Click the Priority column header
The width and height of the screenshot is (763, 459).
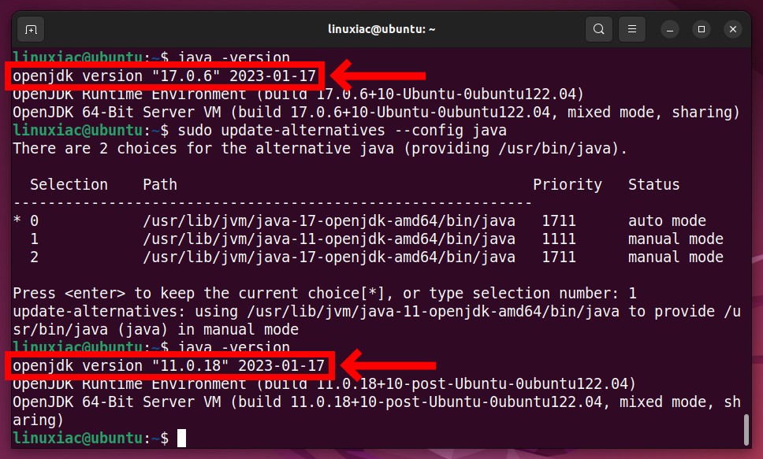[x=567, y=185]
